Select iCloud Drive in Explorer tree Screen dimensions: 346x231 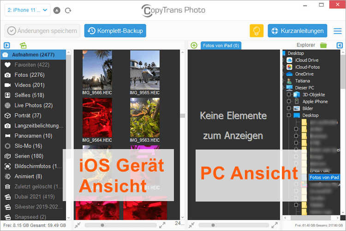[x=306, y=60]
